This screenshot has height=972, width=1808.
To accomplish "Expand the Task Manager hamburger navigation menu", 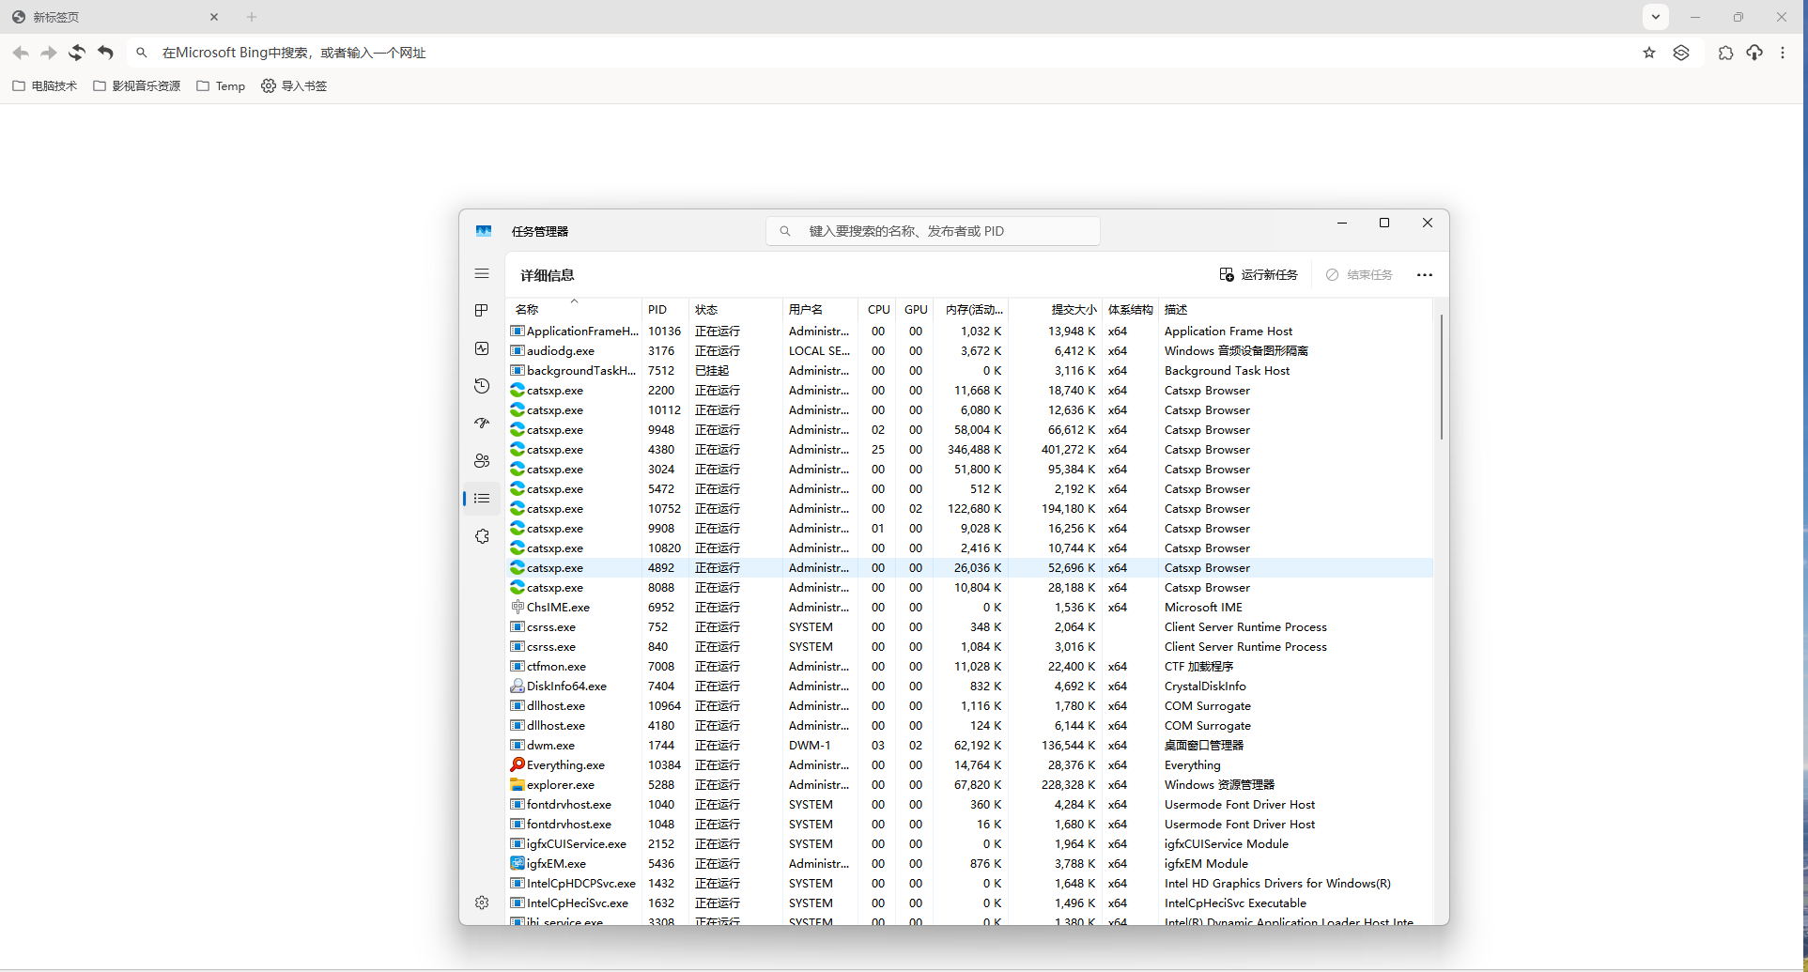I will click(x=482, y=274).
